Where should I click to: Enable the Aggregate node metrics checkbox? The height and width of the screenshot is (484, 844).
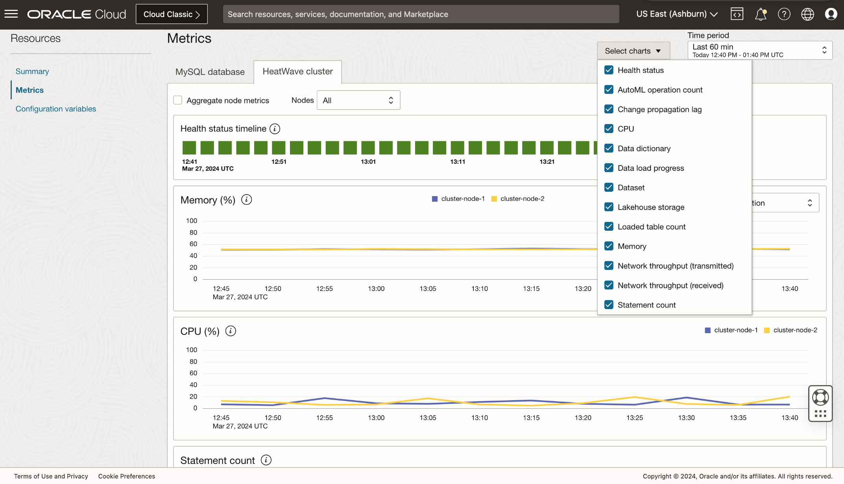[177, 100]
